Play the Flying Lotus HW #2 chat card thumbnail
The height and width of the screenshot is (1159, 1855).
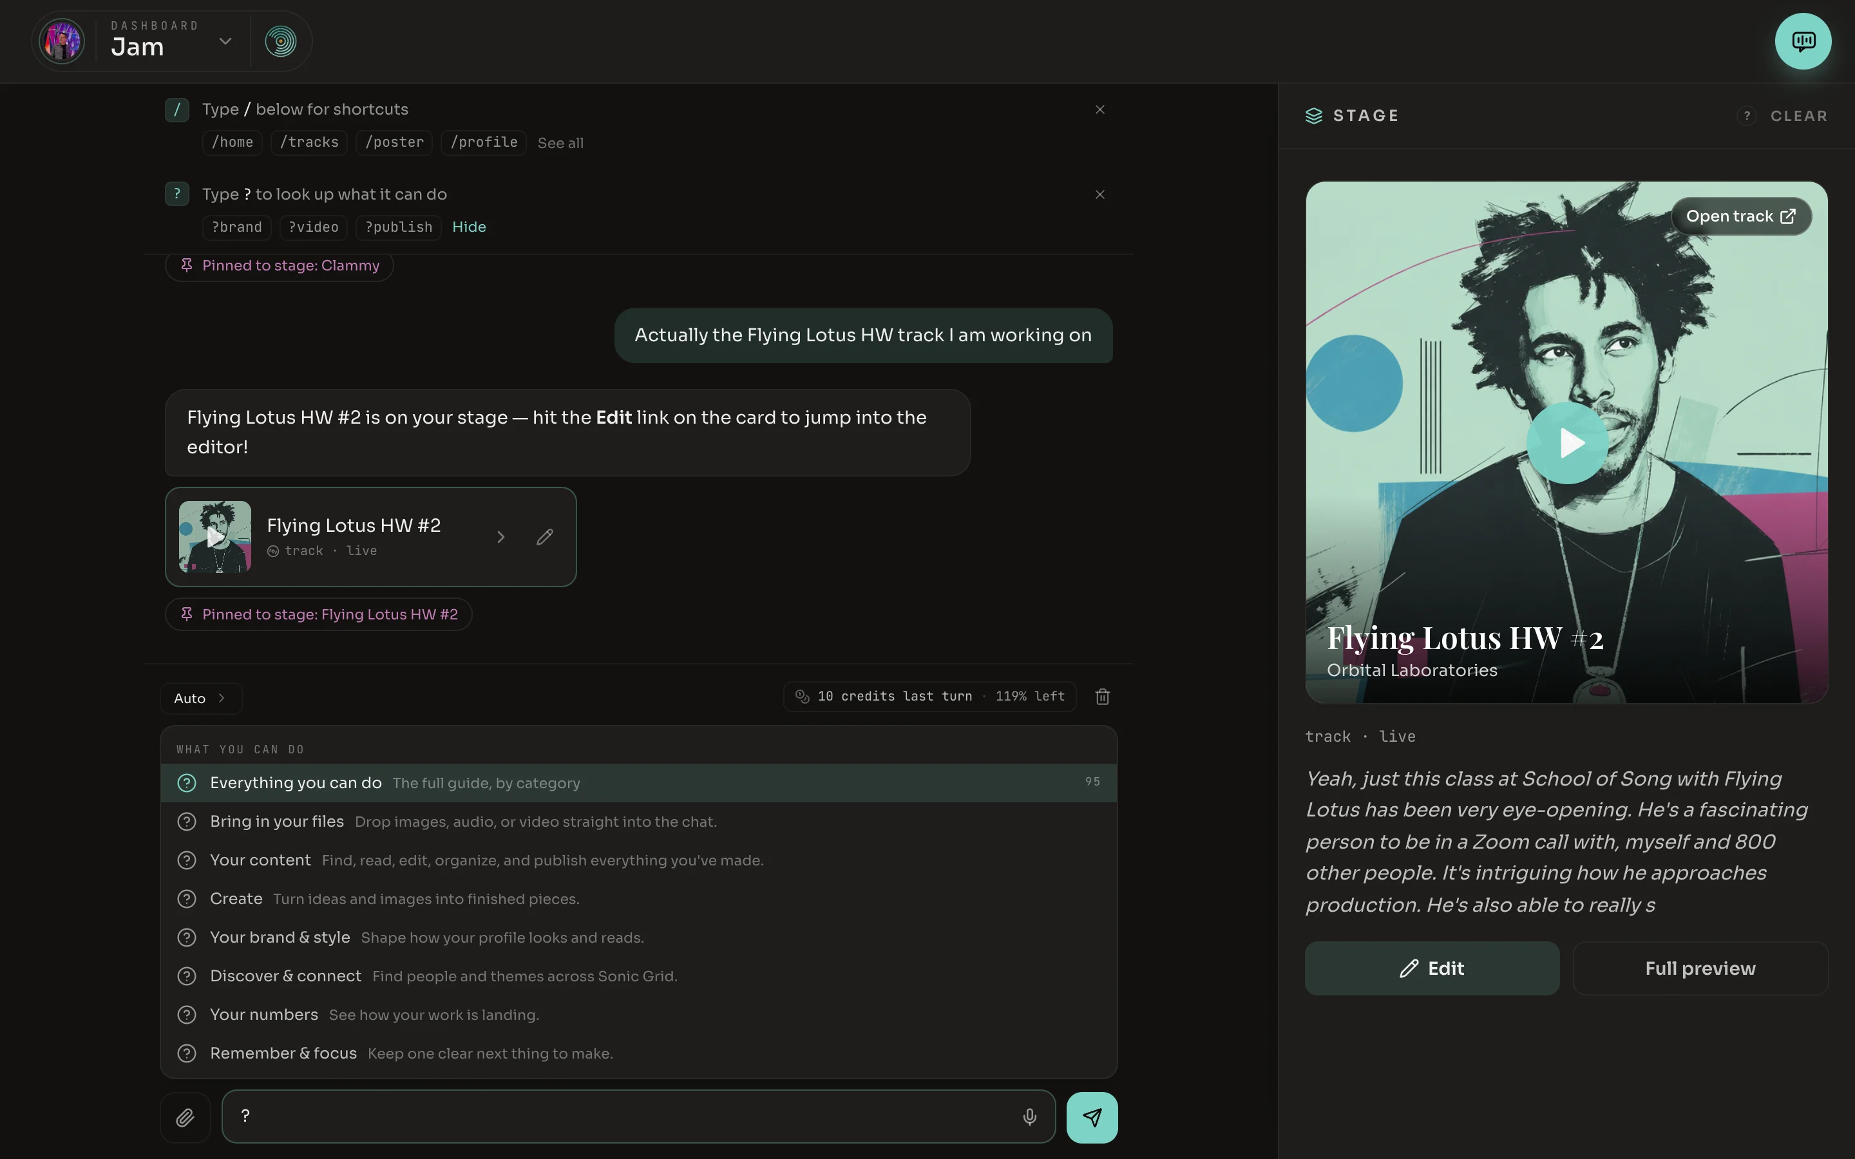(x=214, y=538)
